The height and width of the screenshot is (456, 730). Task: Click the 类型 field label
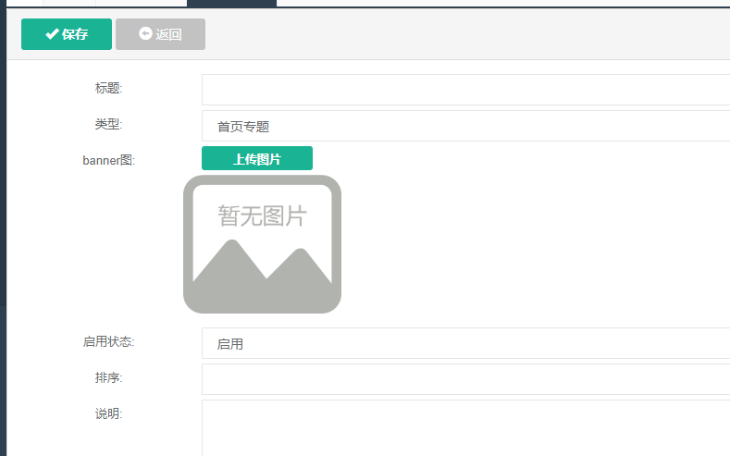[108, 124]
